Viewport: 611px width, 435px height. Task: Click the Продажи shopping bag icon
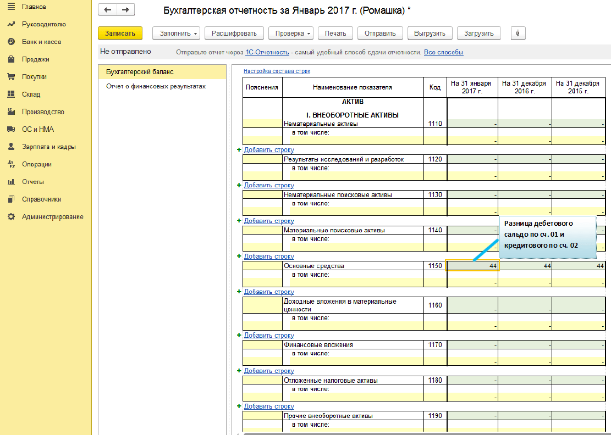tap(10, 59)
